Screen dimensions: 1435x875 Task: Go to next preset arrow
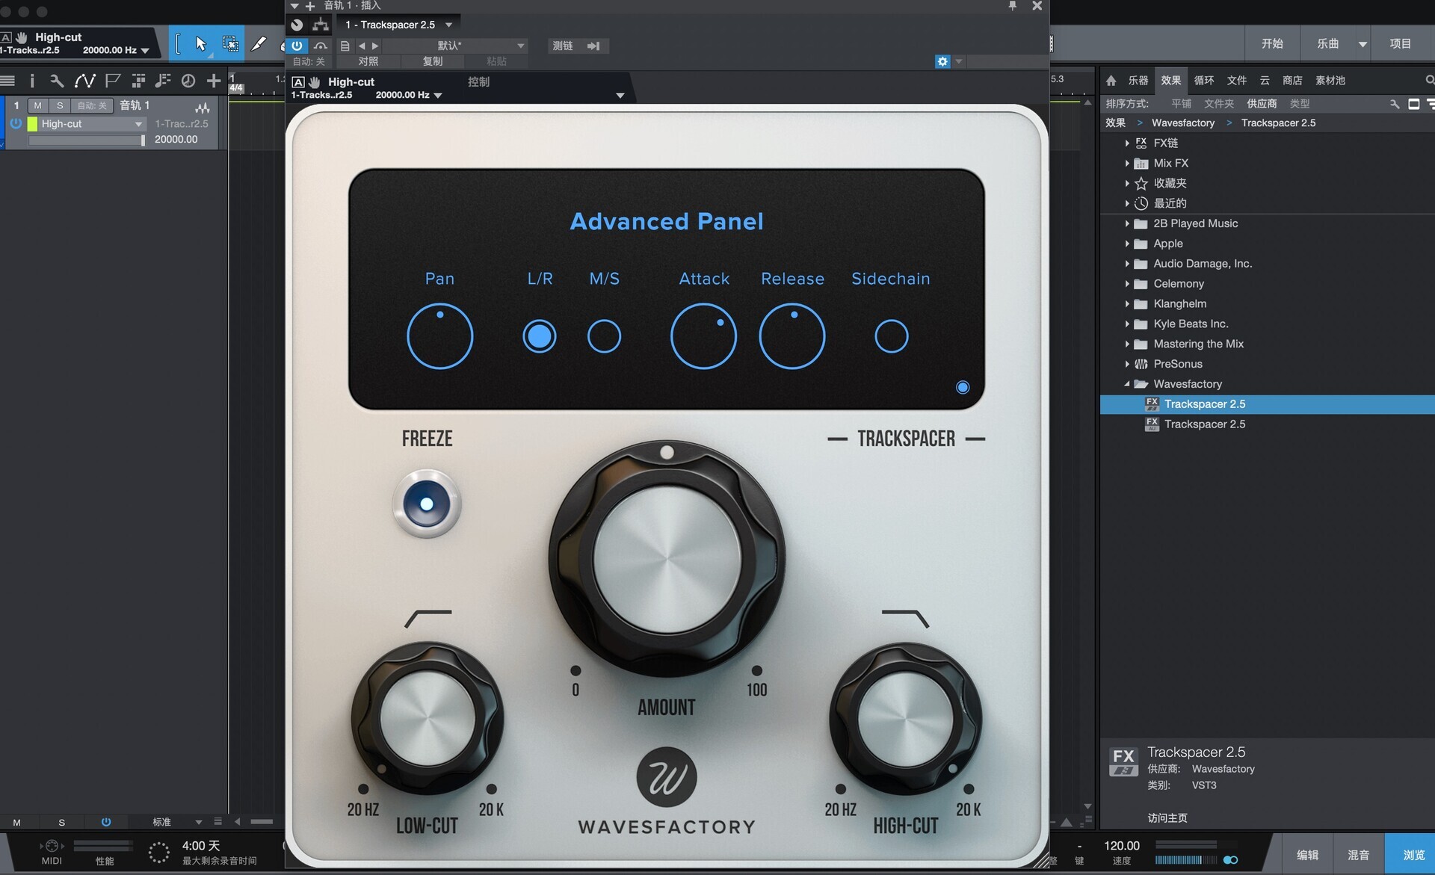point(375,46)
